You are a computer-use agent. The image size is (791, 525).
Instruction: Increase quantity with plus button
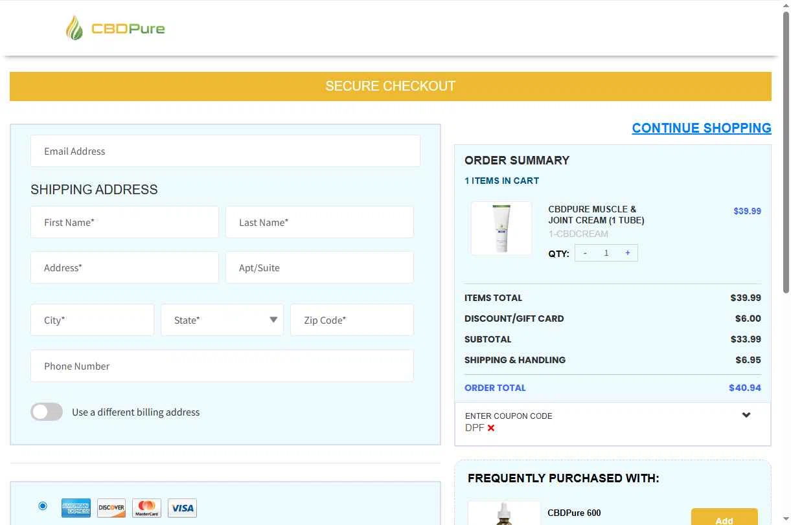tap(627, 253)
